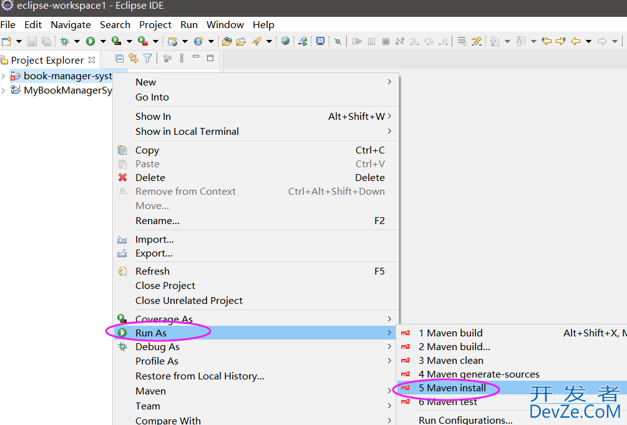
Task: Click the Save All toolbar icon
Action: [47, 41]
